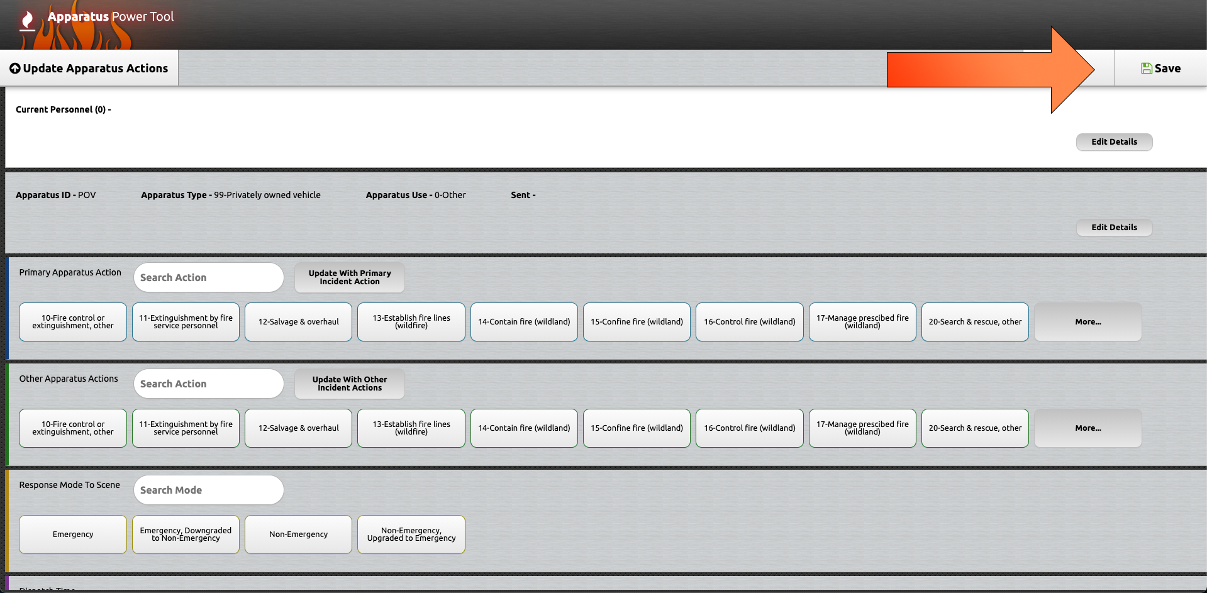1207x593 pixels.
Task: Focus the Primary Apparatus Search Action field
Action: click(x=208, y=277)
